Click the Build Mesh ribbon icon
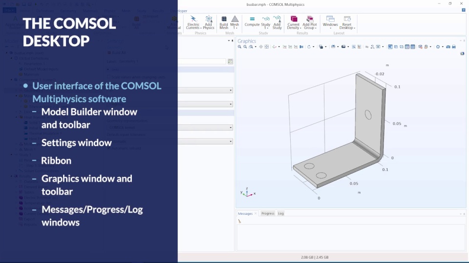Image resolution: width=469 pixels, height=263 pixels. click(224, 22)
